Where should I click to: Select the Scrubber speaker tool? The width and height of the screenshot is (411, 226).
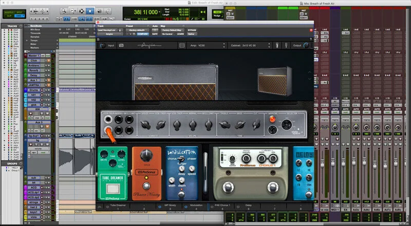click(99, 11)
